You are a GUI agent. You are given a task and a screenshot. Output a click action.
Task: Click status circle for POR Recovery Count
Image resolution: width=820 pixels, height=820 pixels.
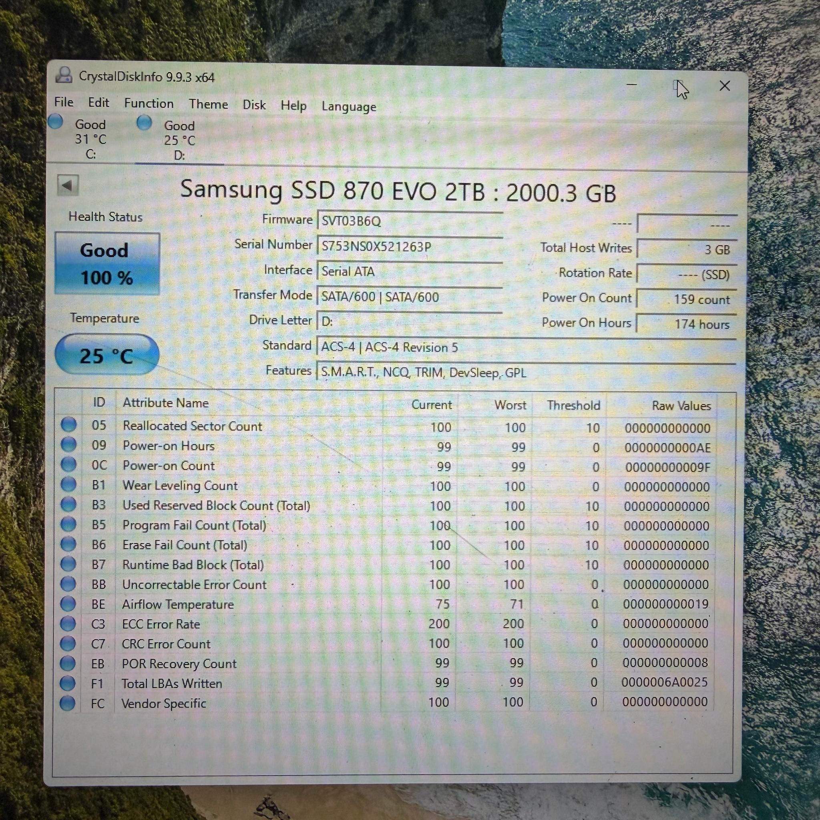(x=68, y=663)
